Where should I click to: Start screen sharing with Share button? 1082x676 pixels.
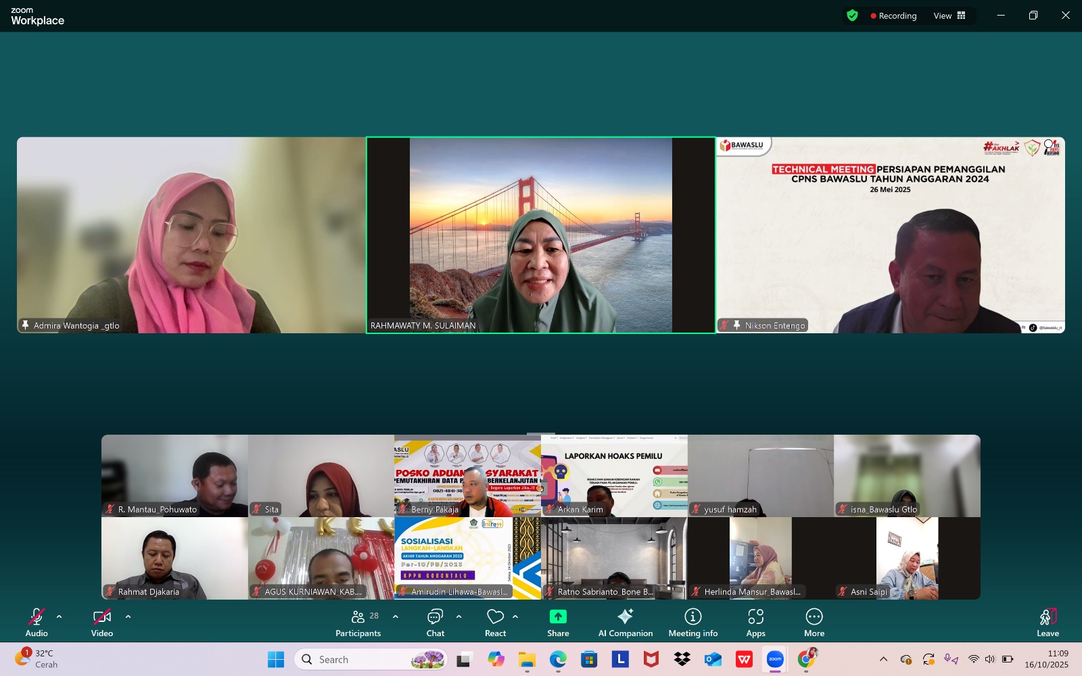coord(558,622)
